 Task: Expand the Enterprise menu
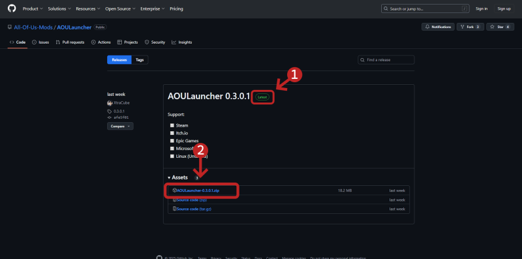pyautogui.click(x=153, y=8)
